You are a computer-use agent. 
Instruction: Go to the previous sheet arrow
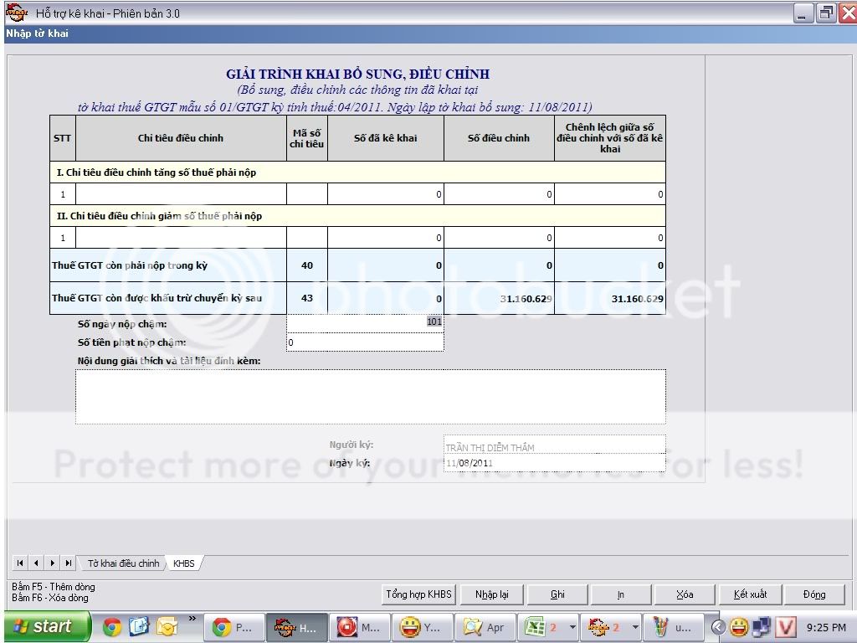pyautogui.click(x=36, y=563)
